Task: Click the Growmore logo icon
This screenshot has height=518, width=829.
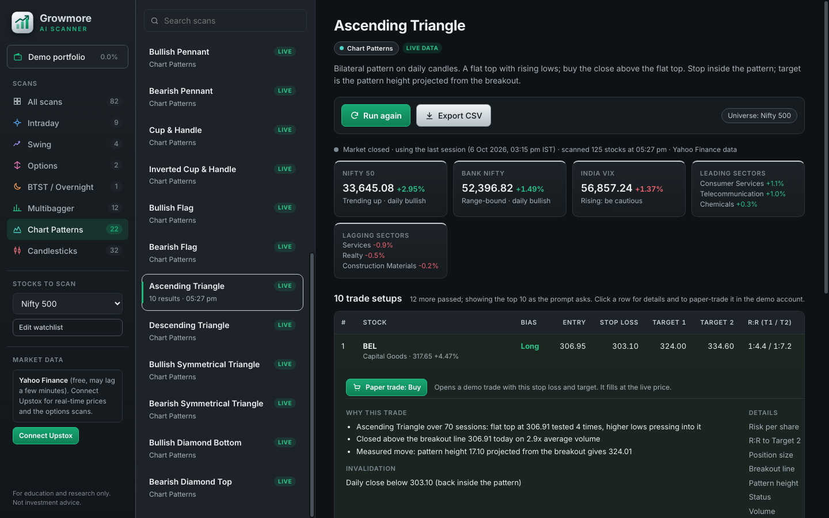Action: (x=22, y=23)
